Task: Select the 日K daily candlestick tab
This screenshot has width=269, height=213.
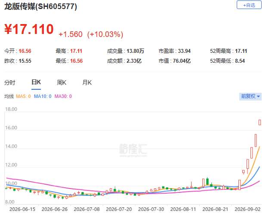Action: click(x=36, y=82)
